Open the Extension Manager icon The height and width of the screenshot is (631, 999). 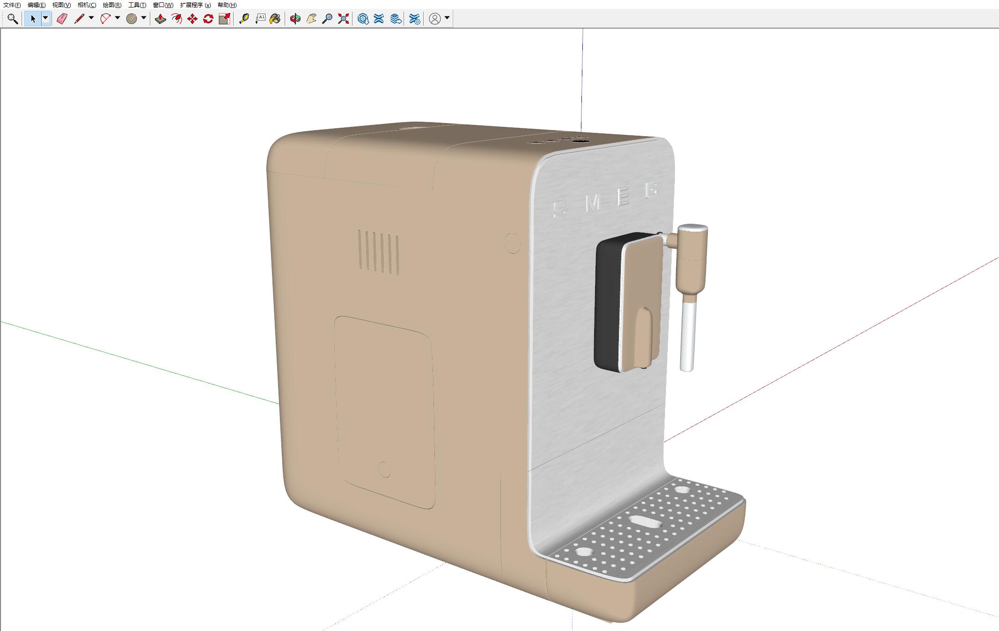[414, 19]
